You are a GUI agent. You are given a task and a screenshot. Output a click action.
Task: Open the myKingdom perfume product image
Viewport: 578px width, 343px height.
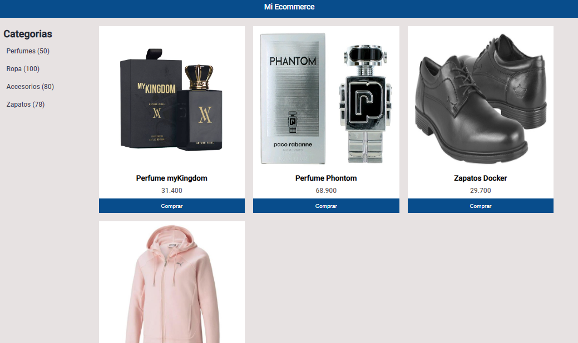tap(172, 99)
